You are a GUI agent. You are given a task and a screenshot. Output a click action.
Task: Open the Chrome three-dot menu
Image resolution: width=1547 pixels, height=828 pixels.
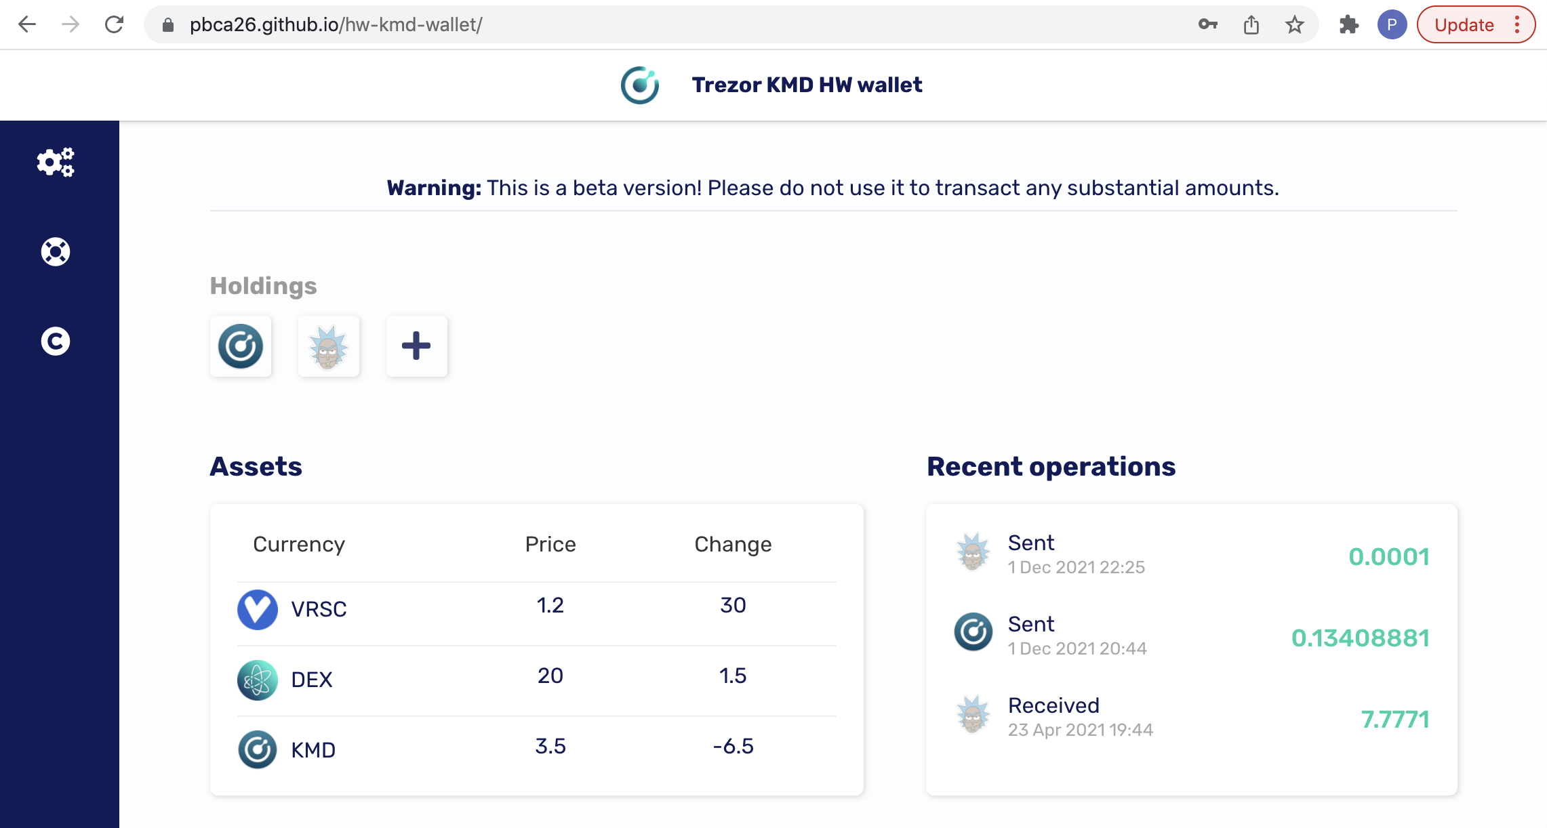1517,25
